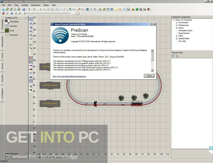Click the categorized view icon in Property Editor
Viewport: 213px width, 163px height.
point(173,56)
